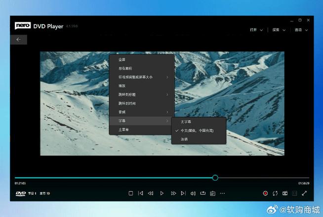Click the unplayed part of the progress bar
The width and height of the screenshot is (323, 217).
264,178
